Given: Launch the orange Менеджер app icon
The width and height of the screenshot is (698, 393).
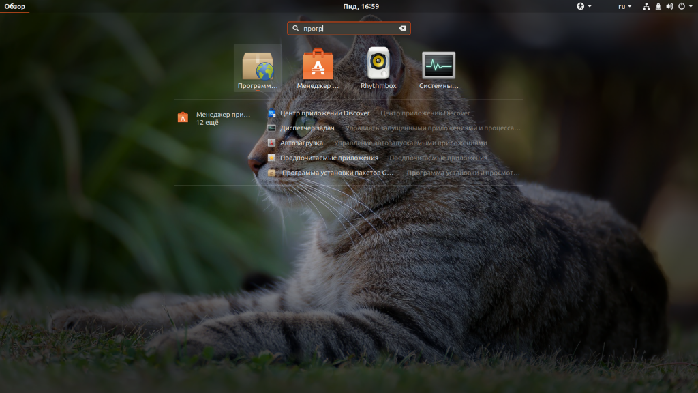Looking at the screenshot, I should click(318, 68).
